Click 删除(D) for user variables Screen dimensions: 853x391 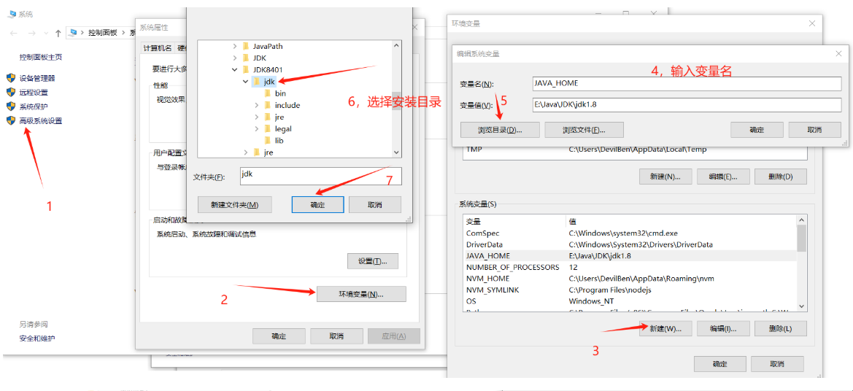tap(780, 177)
